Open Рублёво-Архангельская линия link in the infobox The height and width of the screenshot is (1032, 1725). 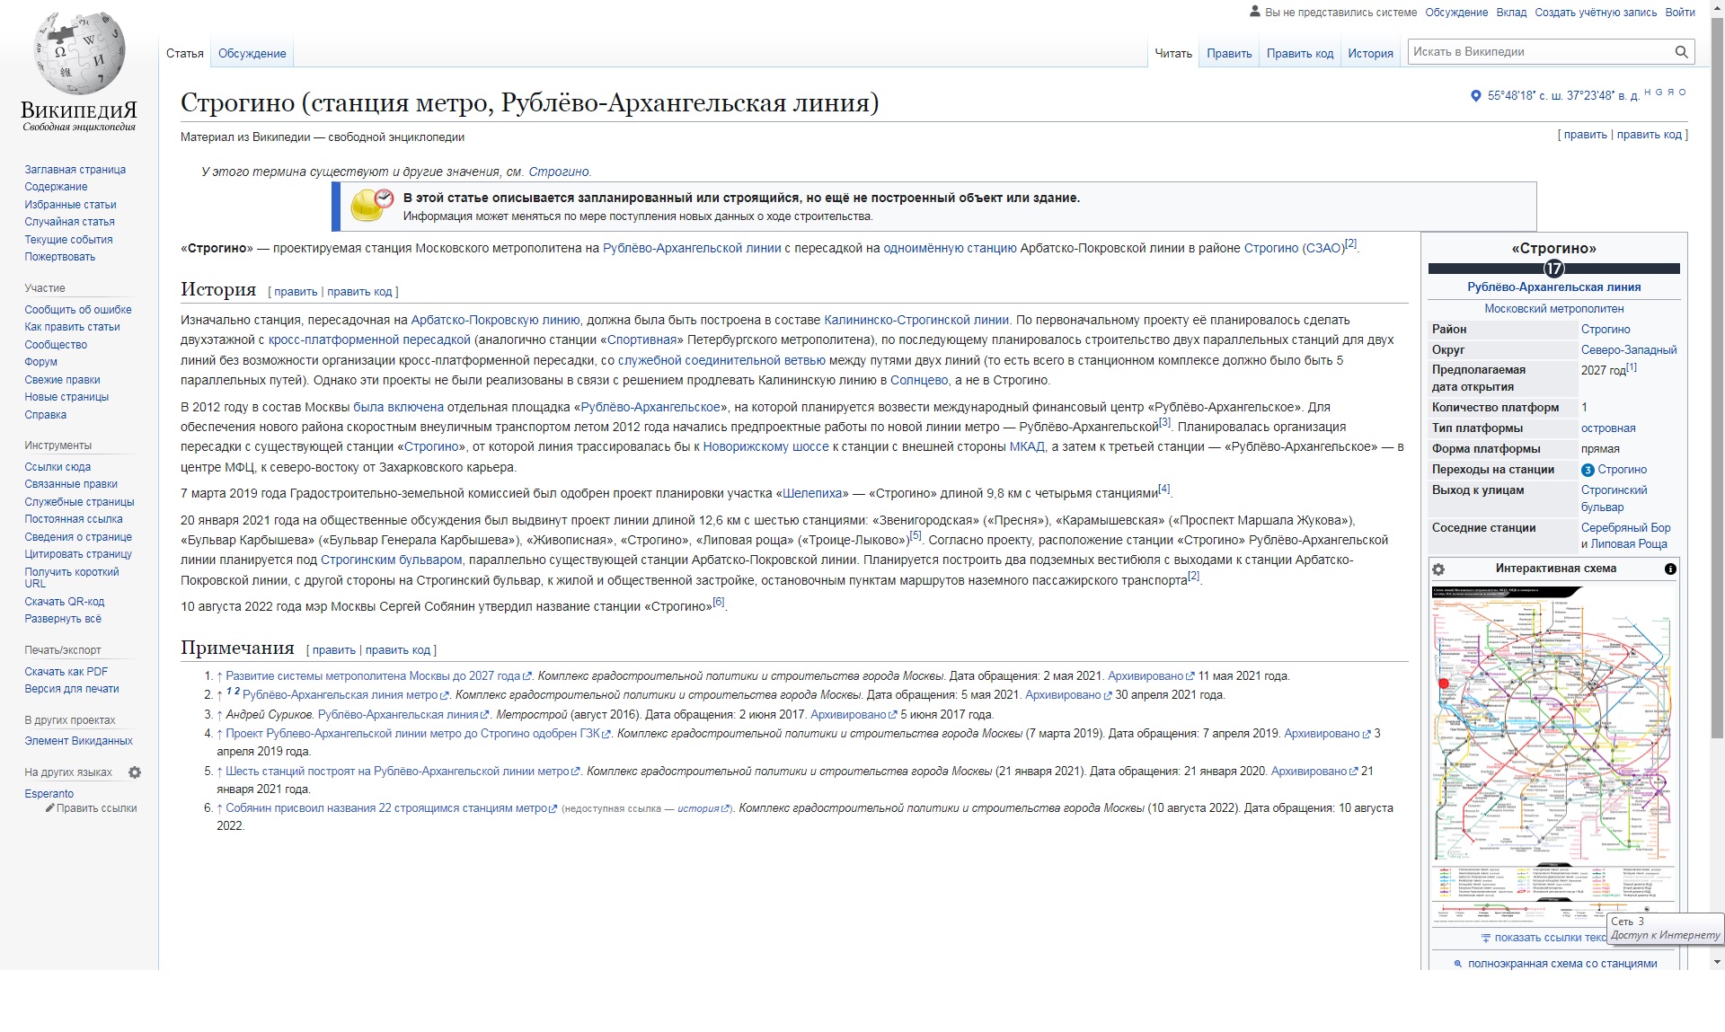(x=1553, y=287)
